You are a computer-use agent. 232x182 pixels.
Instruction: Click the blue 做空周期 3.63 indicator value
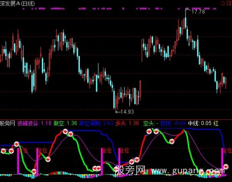(x=97, y=123)
